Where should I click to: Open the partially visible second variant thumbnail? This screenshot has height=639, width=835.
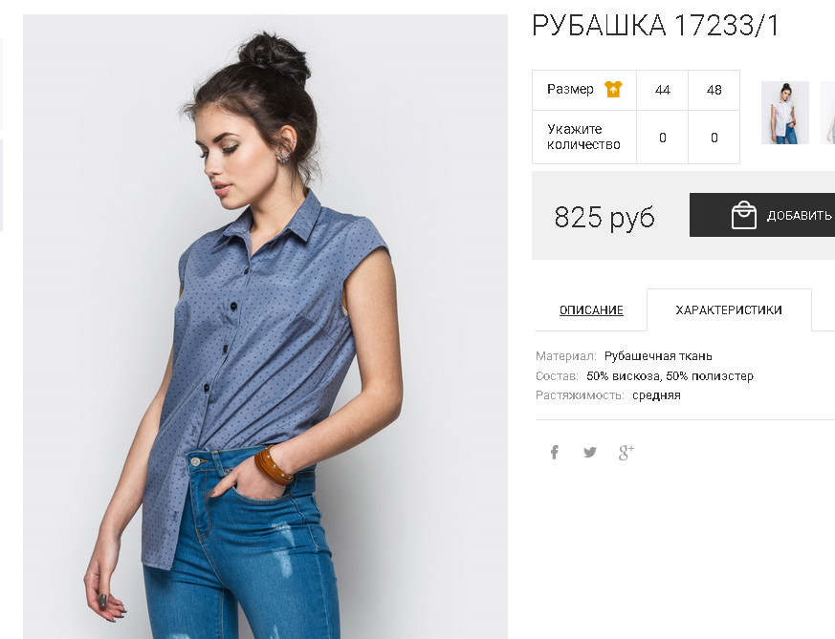pyautogui.click(x=828, y=113)
